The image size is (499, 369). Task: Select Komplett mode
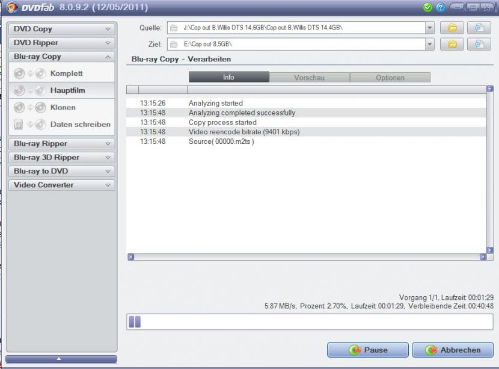tap(61, 73)
